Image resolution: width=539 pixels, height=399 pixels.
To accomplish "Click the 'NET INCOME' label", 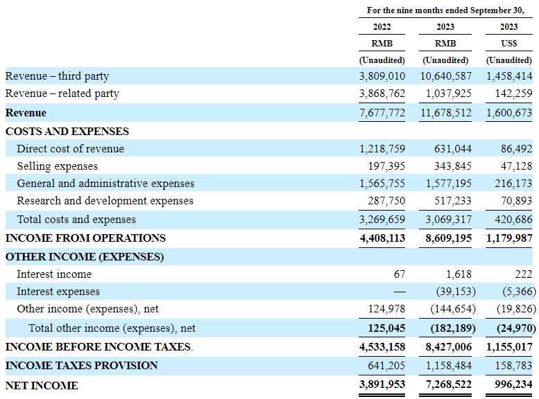I will 42,386.
